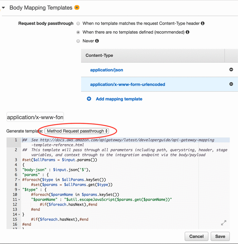This screenshot has width=238, height=244.
Task: Open the application/x-www-form-urlencoded template
Action: pyautogui.click(x=127, y=84)
